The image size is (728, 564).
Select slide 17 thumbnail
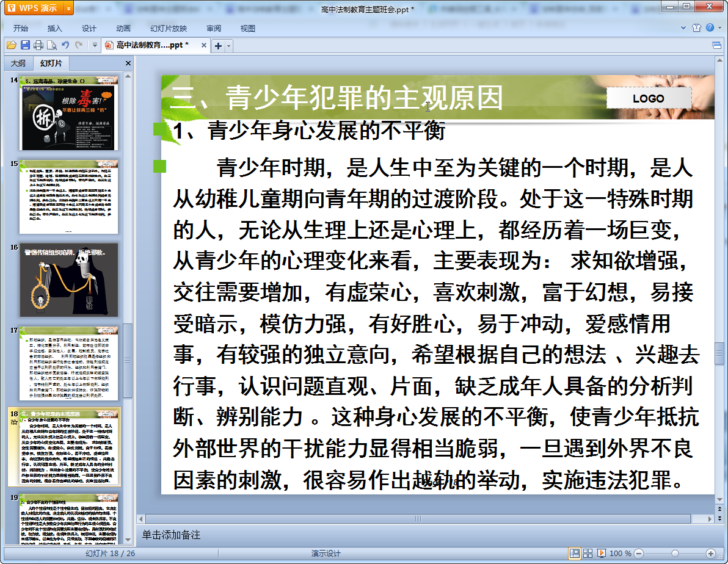[x=69, y=363]
